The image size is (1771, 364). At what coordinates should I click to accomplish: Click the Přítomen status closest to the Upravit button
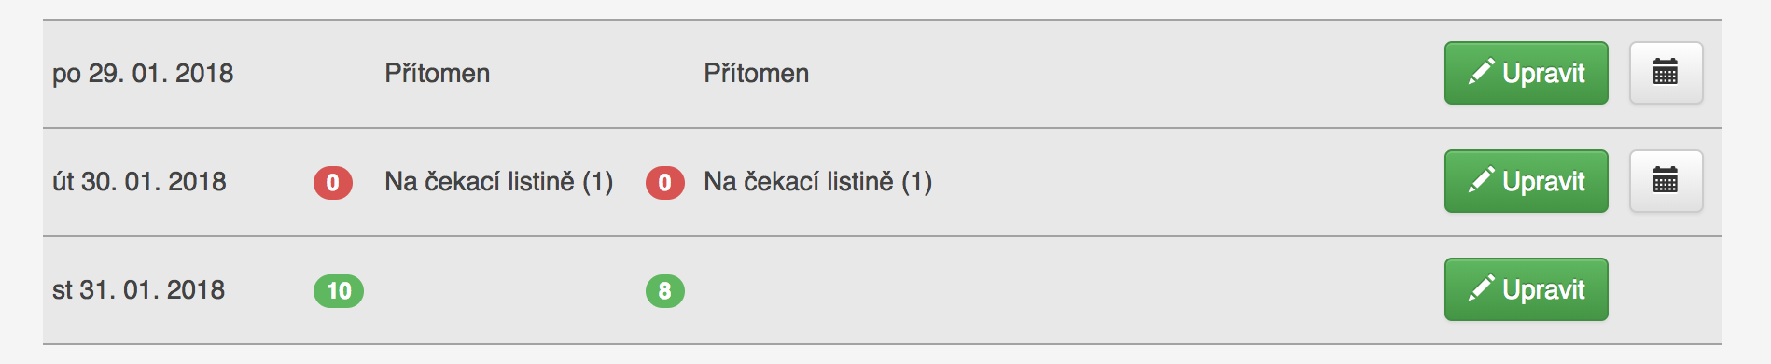757,74
